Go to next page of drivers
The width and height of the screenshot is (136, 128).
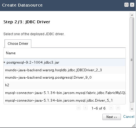click(x=111, y=108)
